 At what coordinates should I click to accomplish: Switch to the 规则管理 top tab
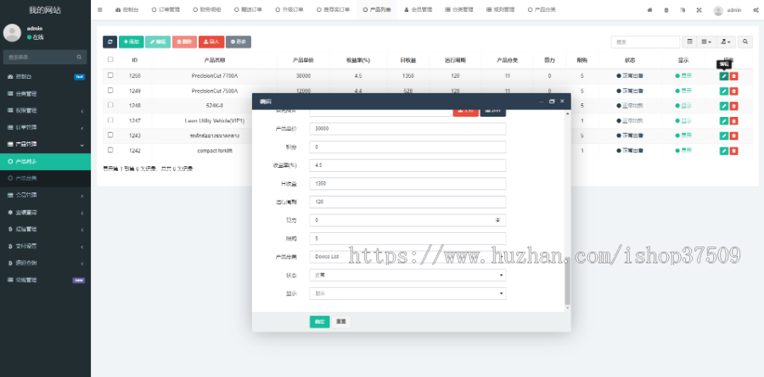point(500,9)
